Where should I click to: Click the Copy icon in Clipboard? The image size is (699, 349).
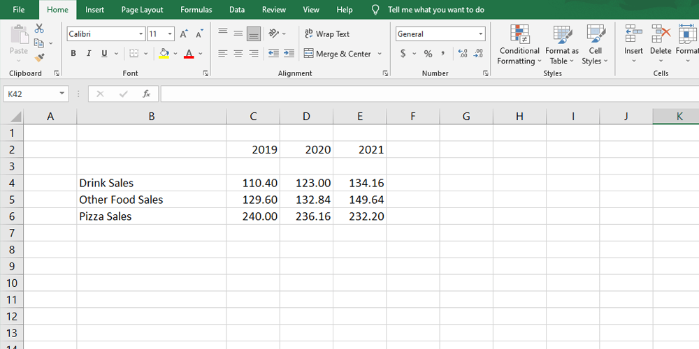(x=39, y=43)
